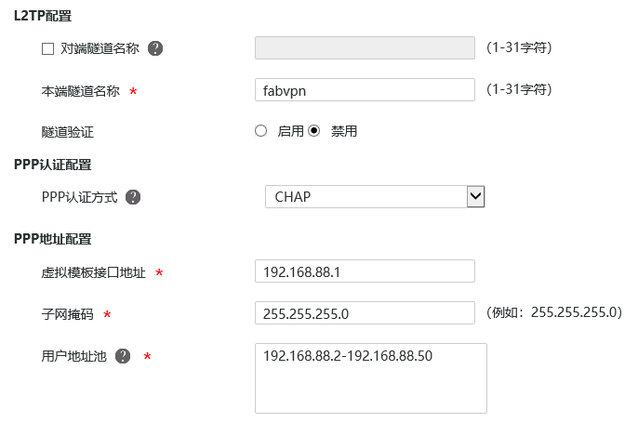This screenshot has height=423, width=638.
Task: Click the L2TP配置 section heading
Action: pyautogui.click(x=43, y=17)
